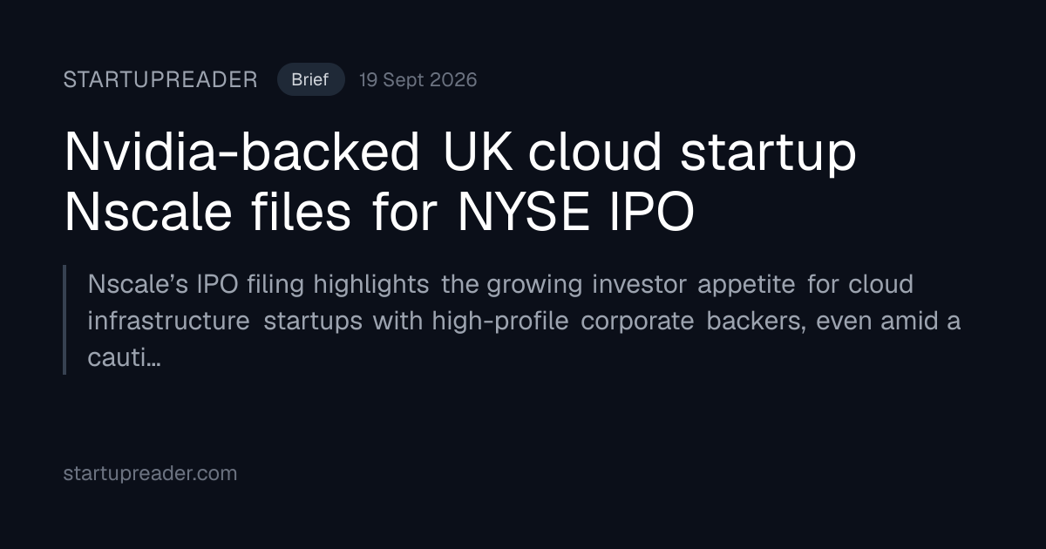
Task: Click the vertical quote bar beside the summary
Action: pos(65,320)
